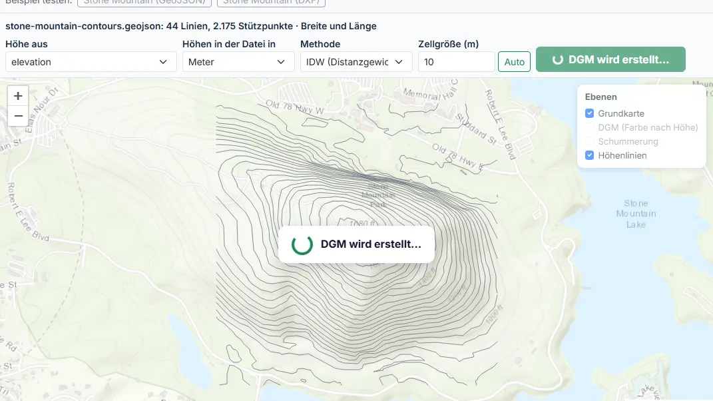Click the DGM wird erstellt button
The width and height of the screenshot is (713, 401).
pyautogui.click(x=610, y=60)
